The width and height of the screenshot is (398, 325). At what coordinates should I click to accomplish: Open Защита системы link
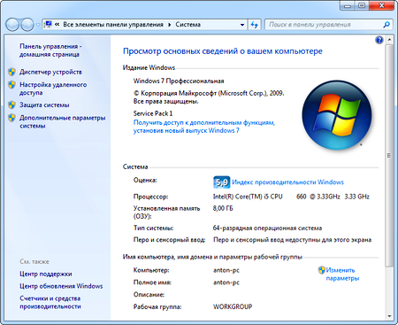(x=44, y=104)
